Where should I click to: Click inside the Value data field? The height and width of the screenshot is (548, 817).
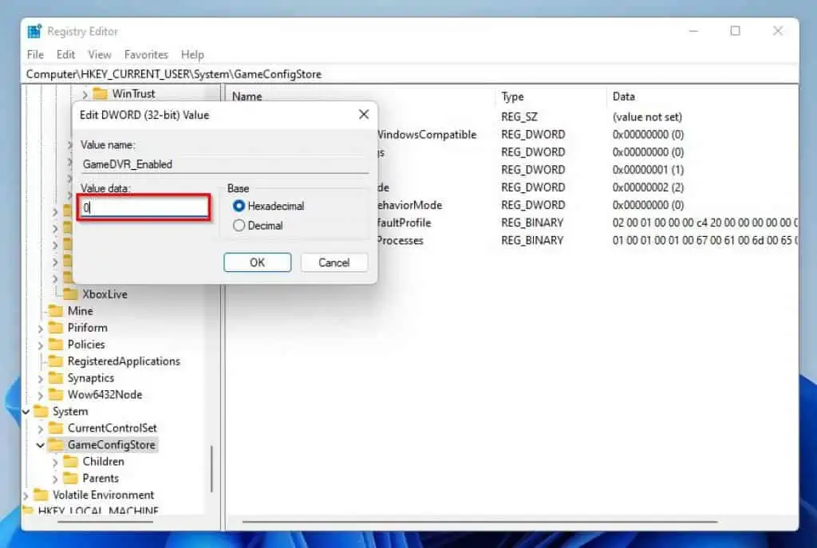144,207
